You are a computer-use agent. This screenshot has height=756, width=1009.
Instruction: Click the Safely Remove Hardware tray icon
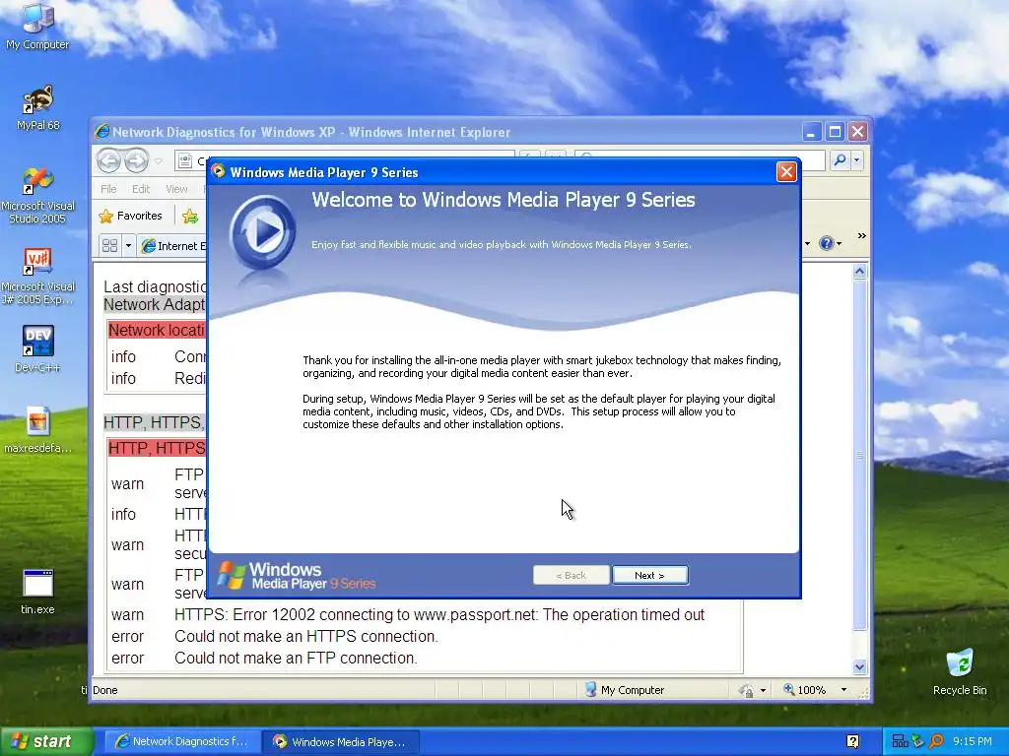click(917, 742)
